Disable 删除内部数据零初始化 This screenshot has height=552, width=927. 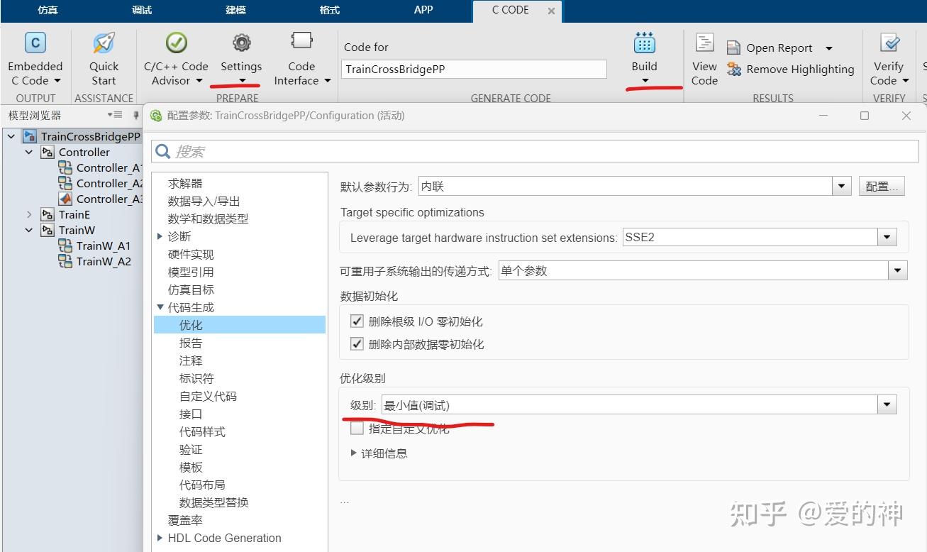(x=357, y=343)
